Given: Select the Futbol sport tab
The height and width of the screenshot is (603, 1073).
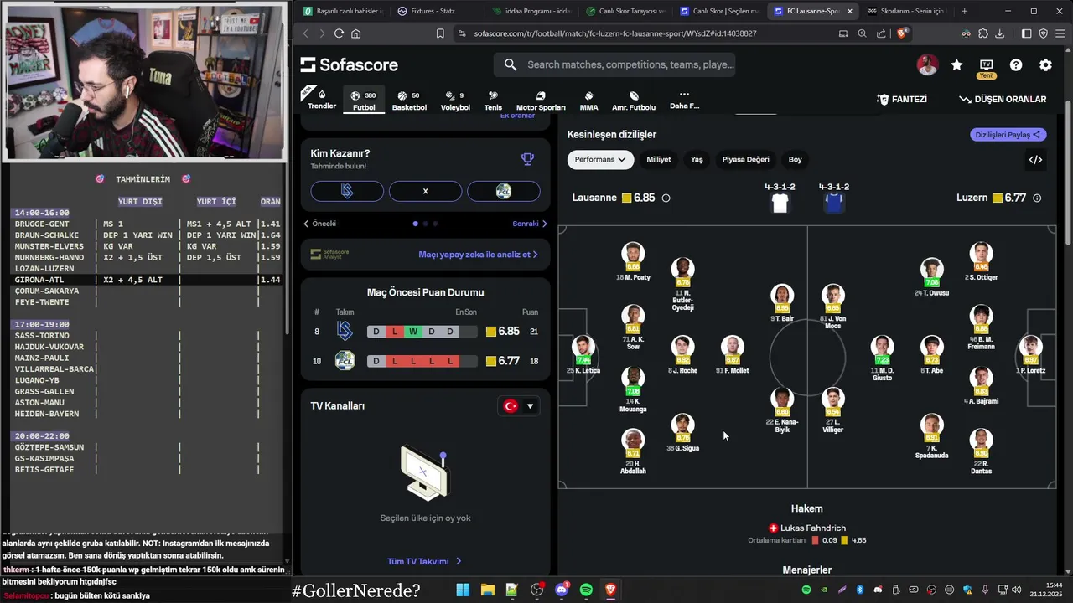Looking at the screenshot, I should pyautogui.click(x=364, y=100).
